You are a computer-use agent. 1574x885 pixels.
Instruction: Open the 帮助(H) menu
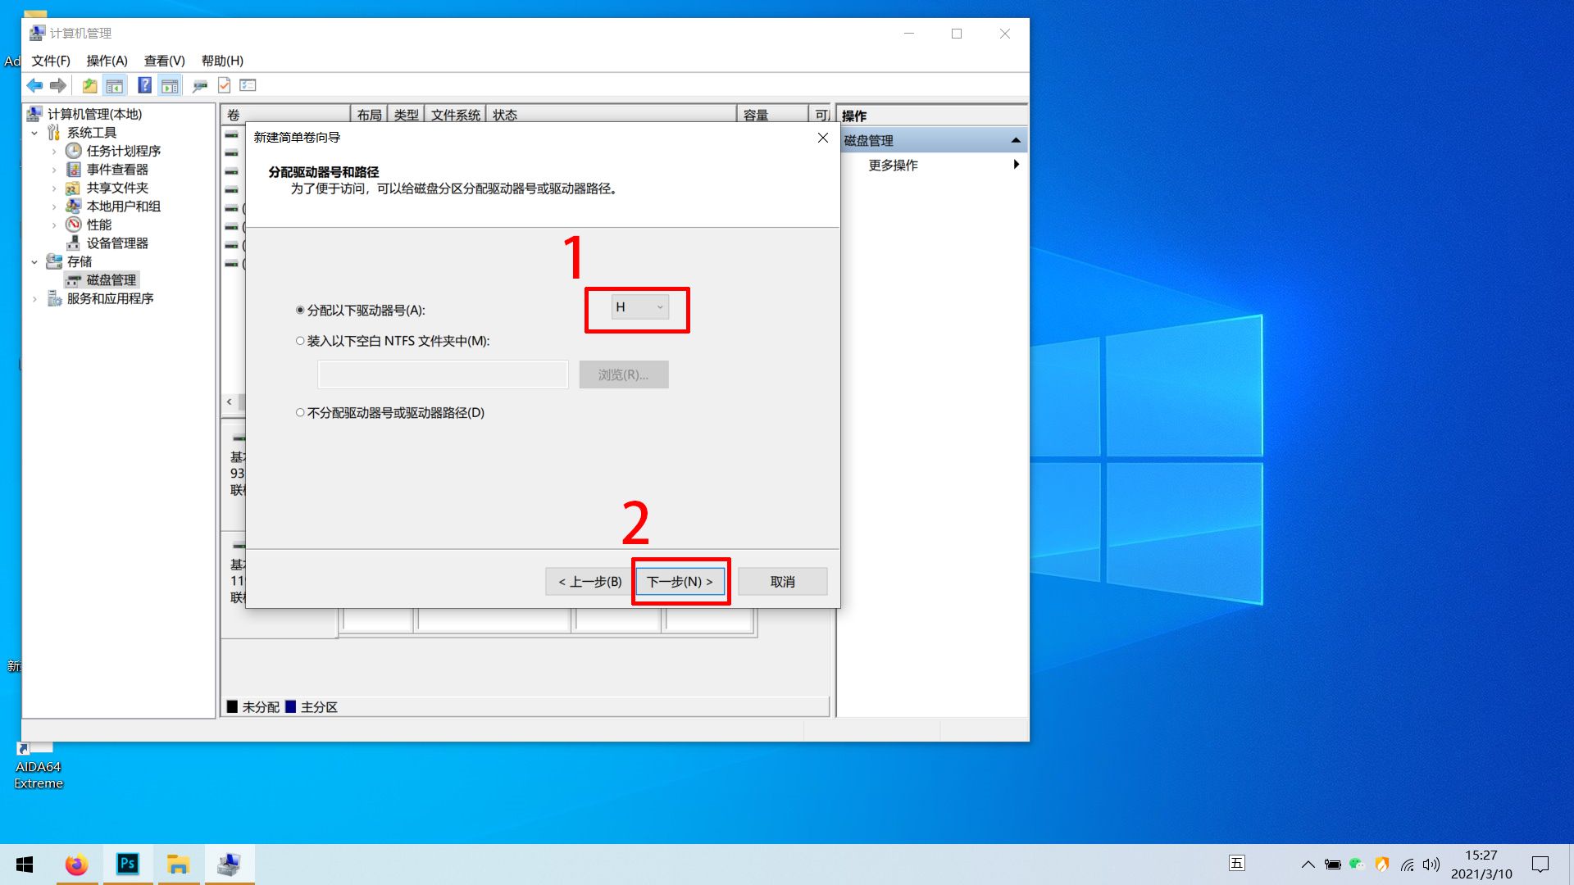[222, 61]
